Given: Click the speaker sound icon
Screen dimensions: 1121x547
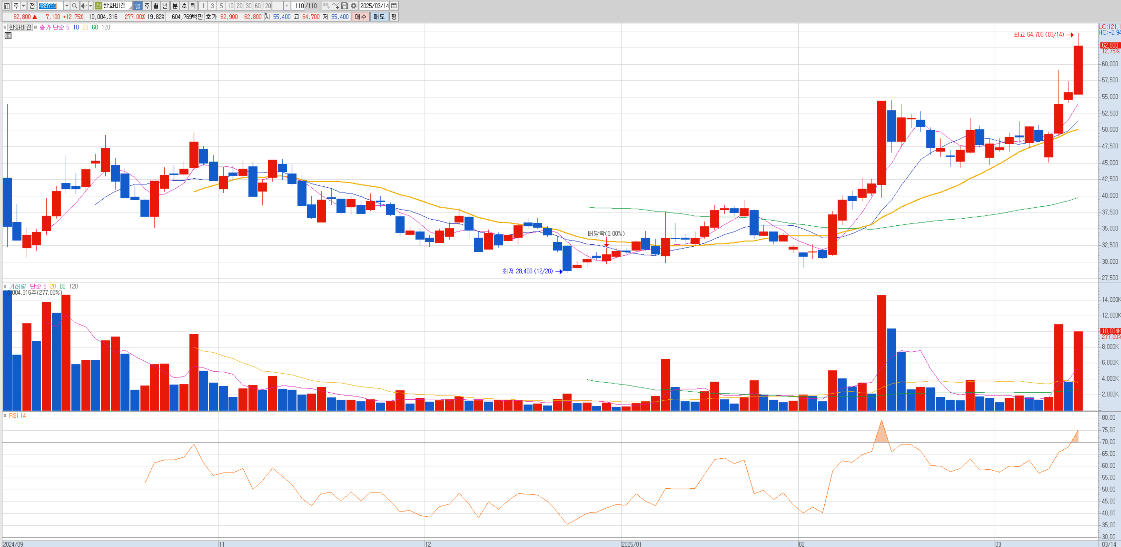Looking at the screenshot, I should click(84, 6).
